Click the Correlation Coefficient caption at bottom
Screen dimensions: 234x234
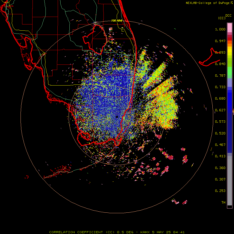point(117,232)
